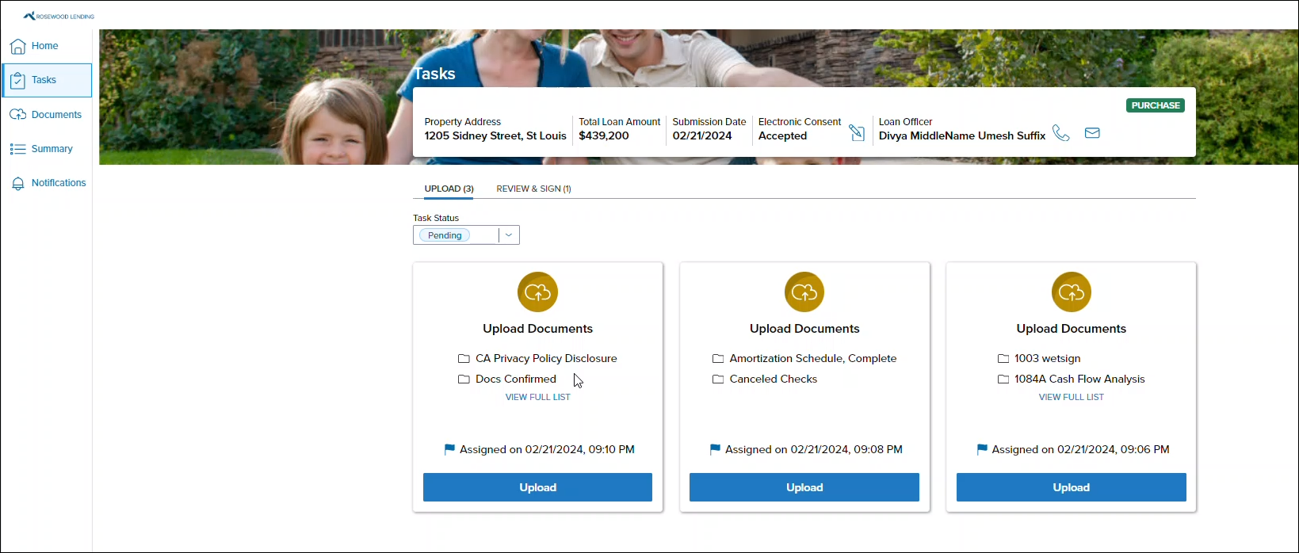The height and width of the screenshot is (553, 1299).
Task: Click folder icon beside Docs Confirmed
Action: (464, 379)
